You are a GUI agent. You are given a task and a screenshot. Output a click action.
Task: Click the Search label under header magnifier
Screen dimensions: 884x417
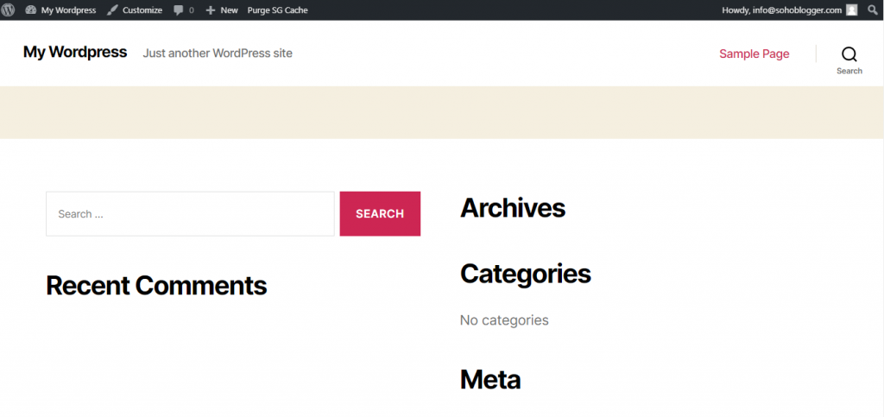[x=849, y=71]
